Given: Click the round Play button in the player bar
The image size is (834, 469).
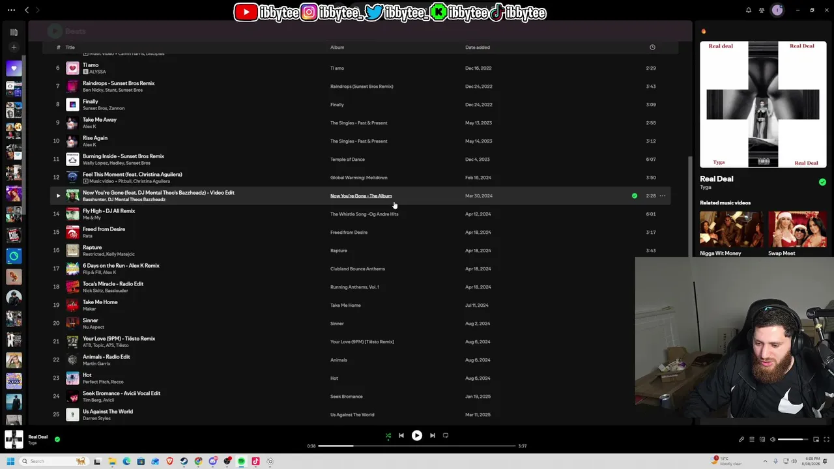Looking at the screenshot, I should [x=417, y=436].
